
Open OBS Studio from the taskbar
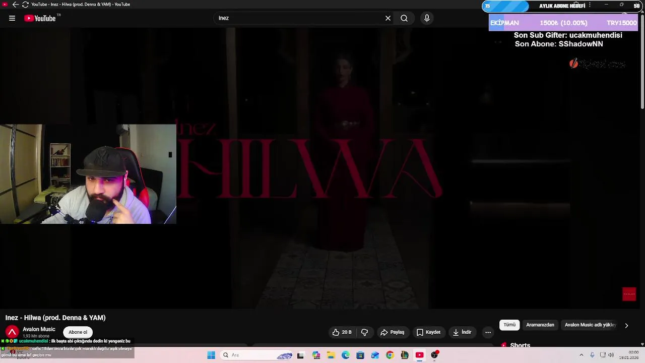tap(434, 355)
